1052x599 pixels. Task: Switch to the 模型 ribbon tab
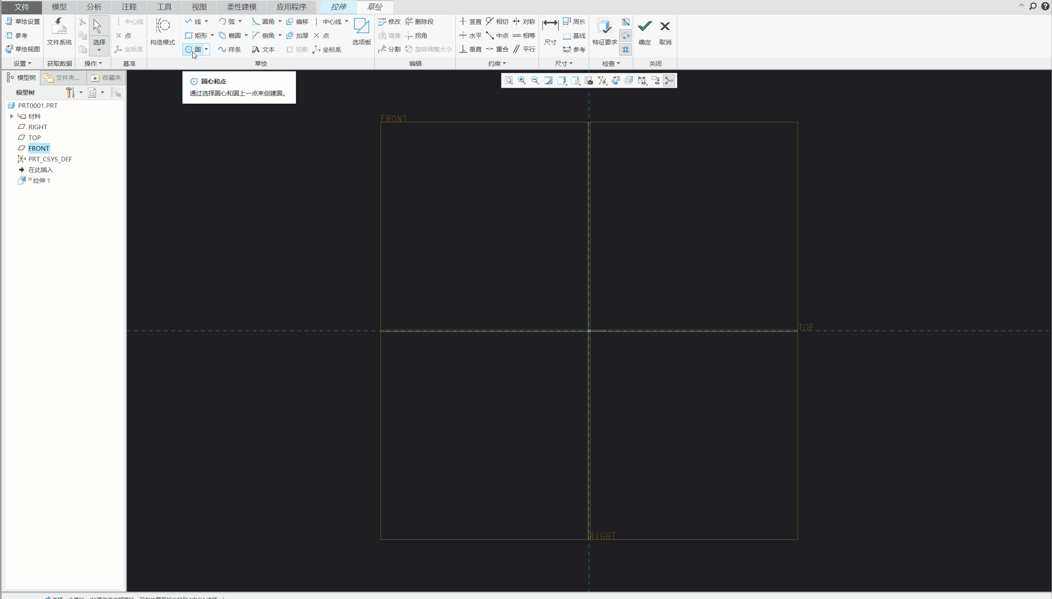pos(59,7)
